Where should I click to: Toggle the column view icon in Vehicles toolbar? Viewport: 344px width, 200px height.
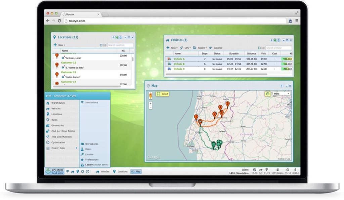(263, 48)
